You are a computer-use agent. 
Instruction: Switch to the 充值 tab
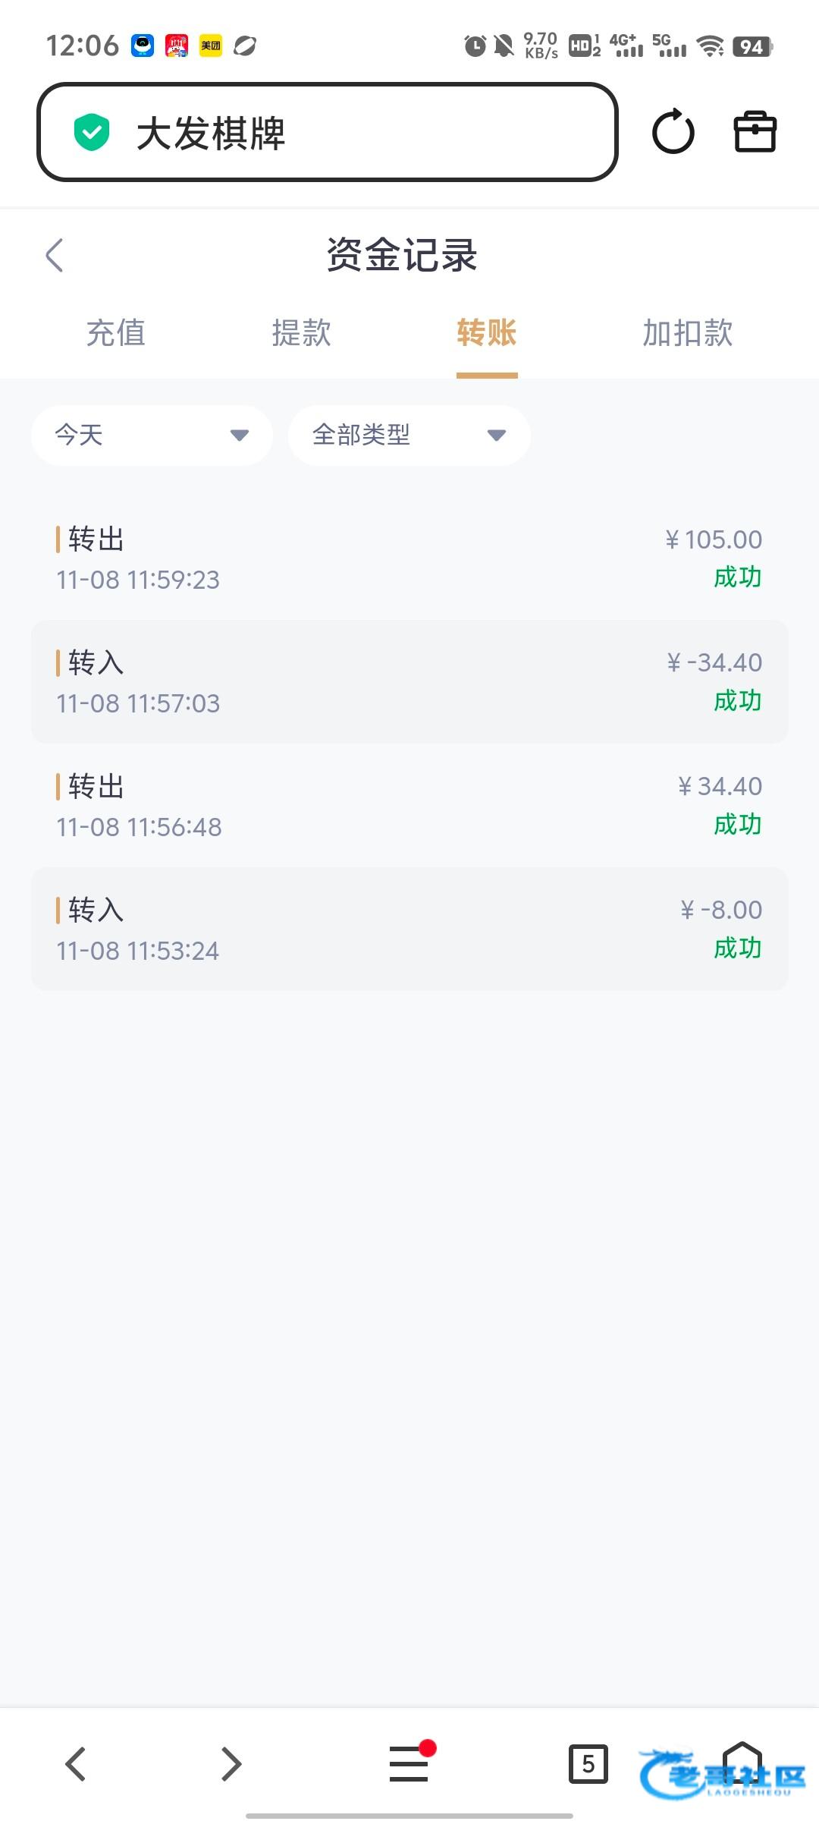click(x=115, y=333)
